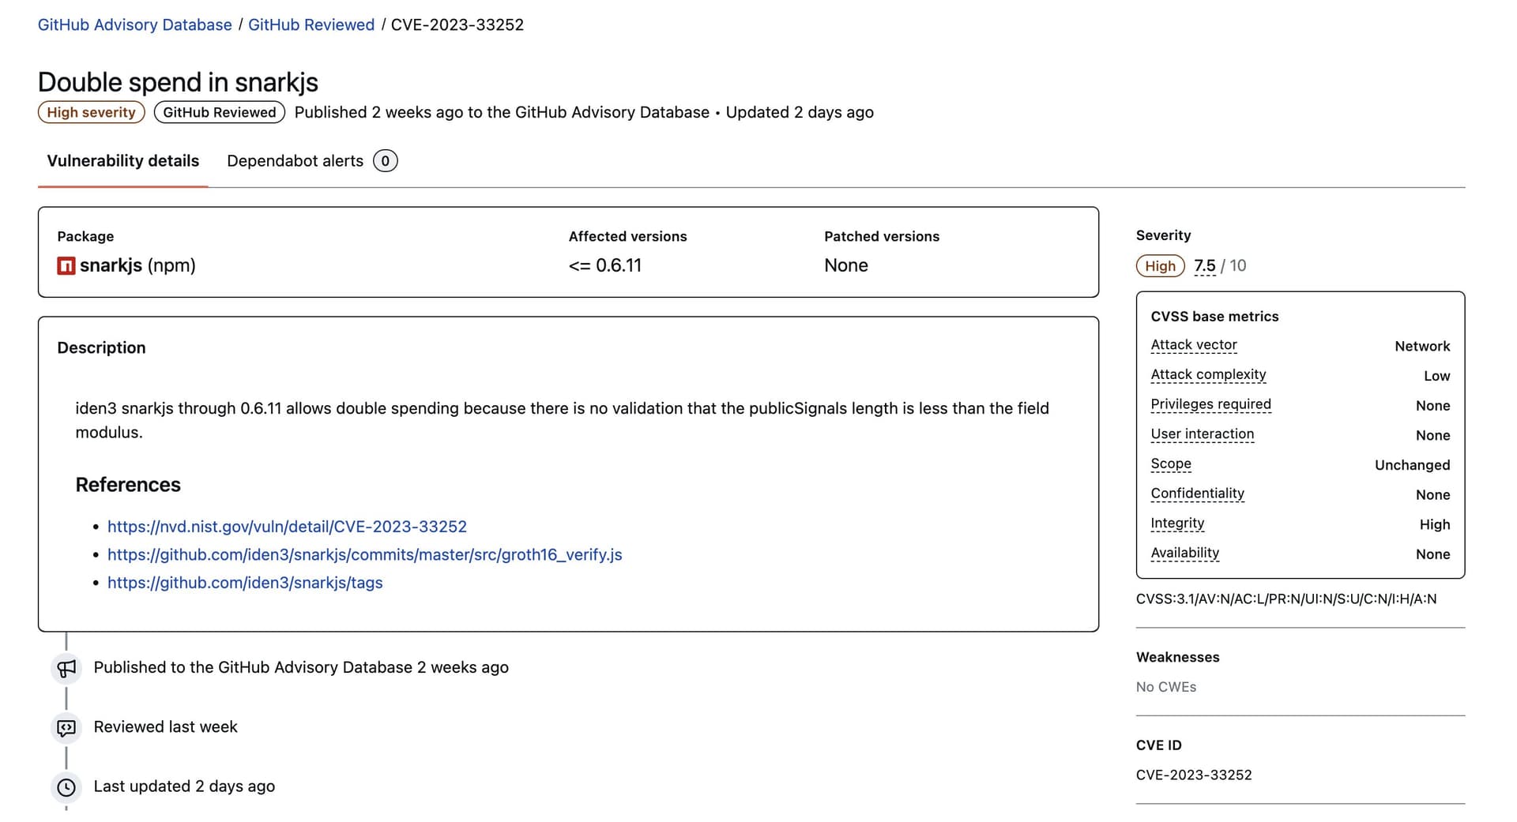1517x822 pixels.
Task: Click the 'Low' attack complexity value
Action: point(1436,377)
